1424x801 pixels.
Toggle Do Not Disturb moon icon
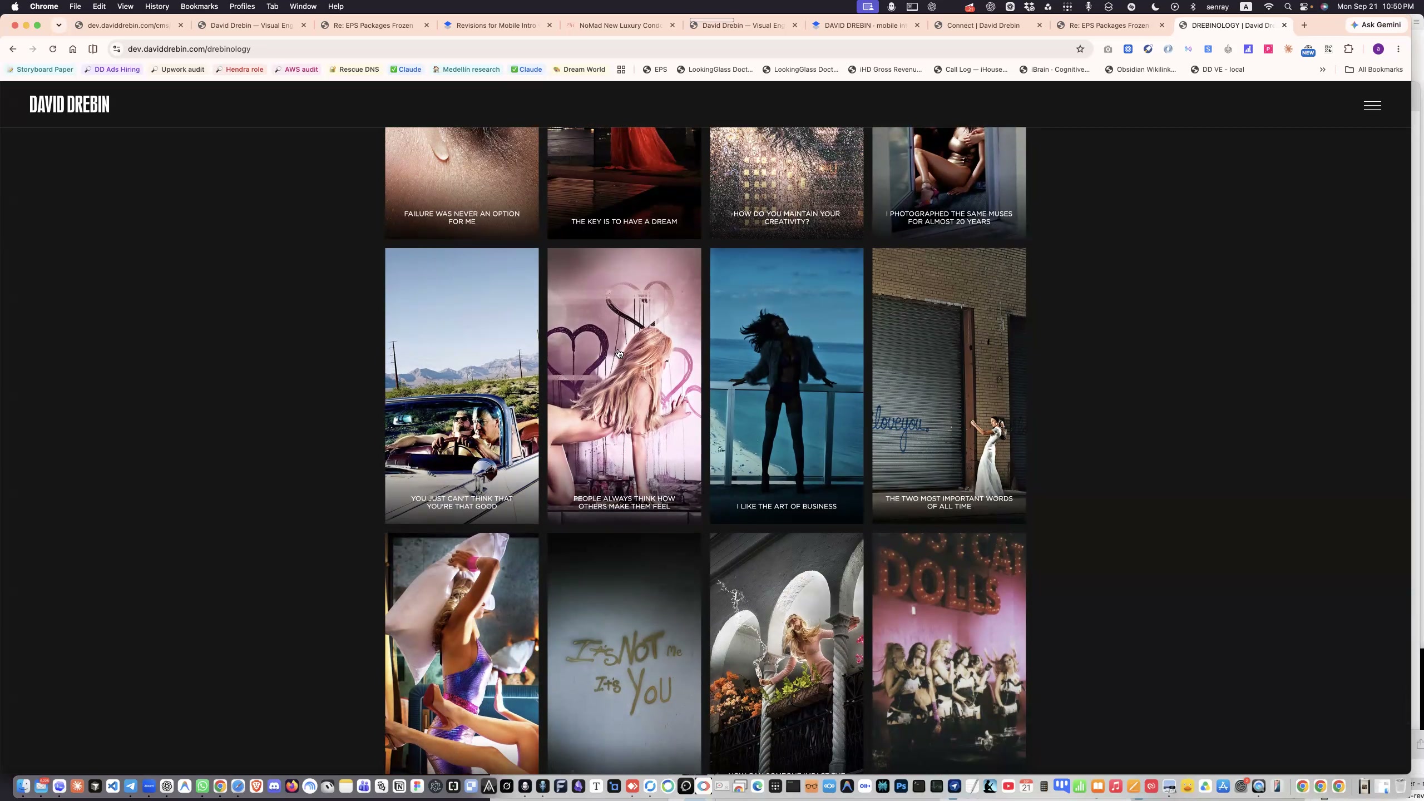1155,7
